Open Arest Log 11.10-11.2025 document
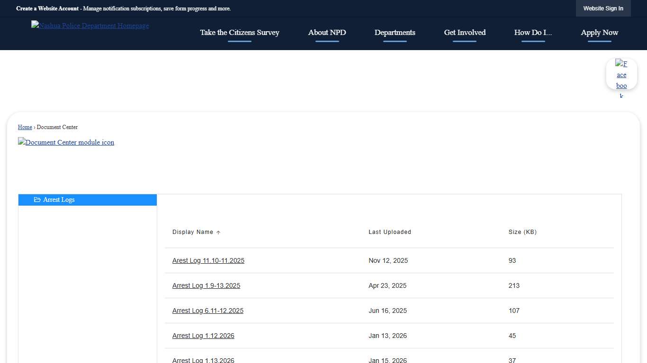 [x=208, y=260]
